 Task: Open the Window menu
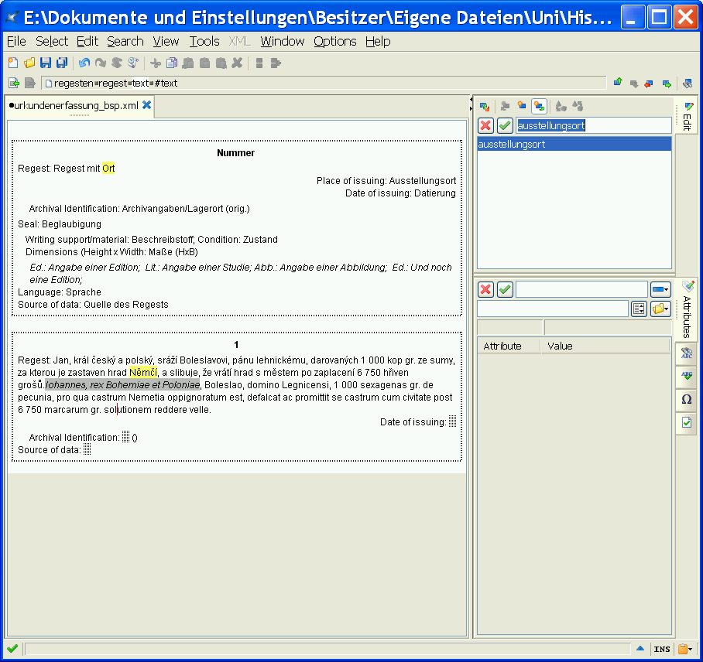pos(283,41)
